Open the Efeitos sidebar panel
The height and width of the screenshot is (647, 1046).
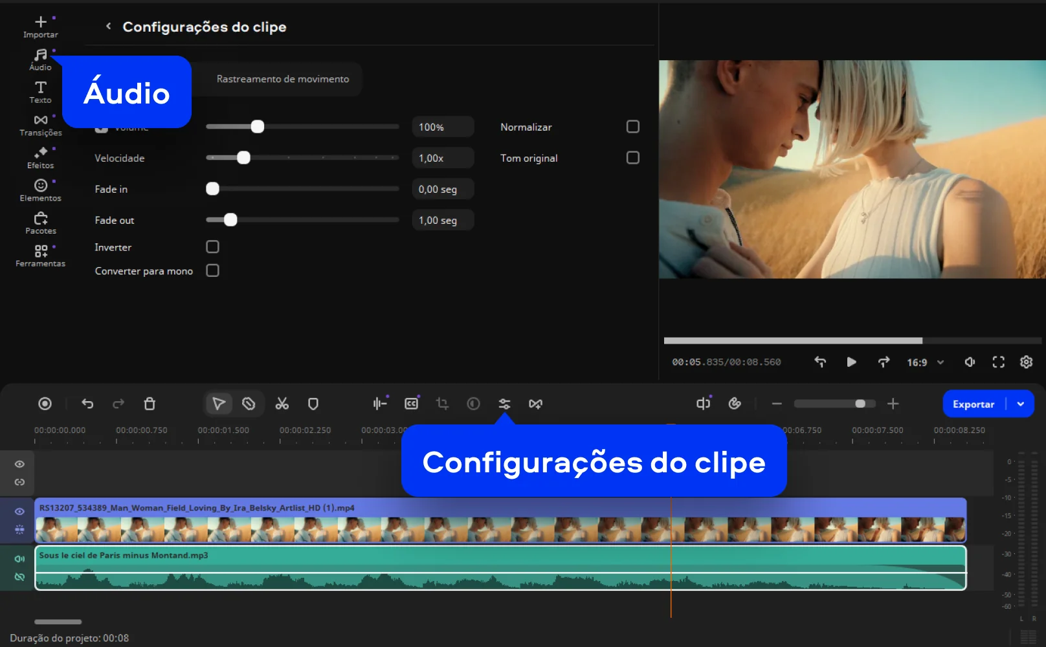40,158
